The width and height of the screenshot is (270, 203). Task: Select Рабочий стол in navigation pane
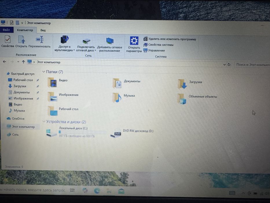pos(21,80)
